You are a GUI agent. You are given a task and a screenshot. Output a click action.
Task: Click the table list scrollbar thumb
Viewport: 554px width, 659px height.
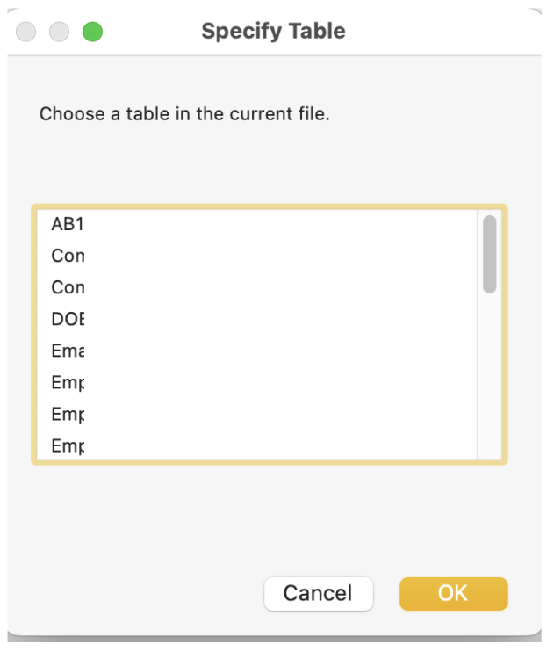(490, 254)
